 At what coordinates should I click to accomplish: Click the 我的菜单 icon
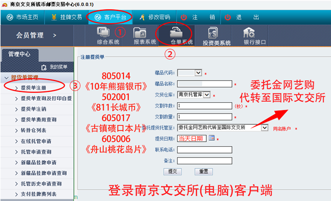pyautogui.click(x=44, y=68)
